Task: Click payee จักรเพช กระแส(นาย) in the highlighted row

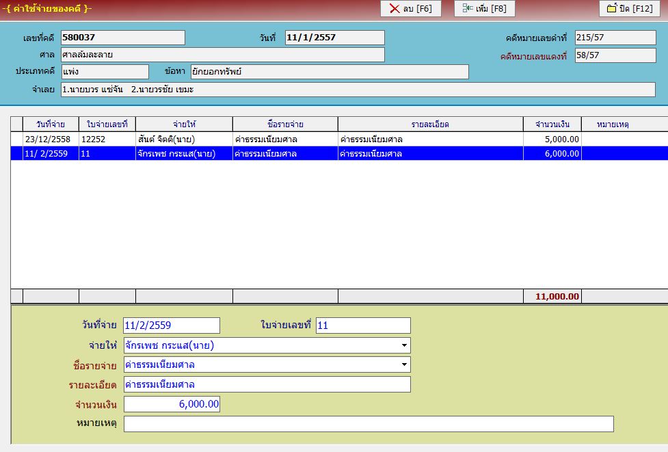Action: tap(176, 154)
